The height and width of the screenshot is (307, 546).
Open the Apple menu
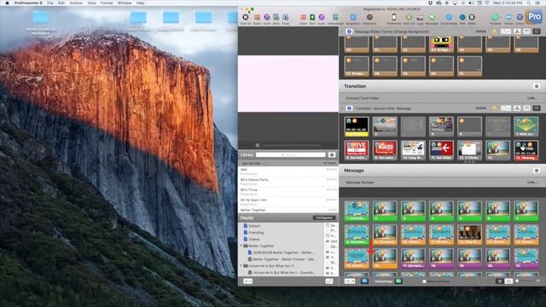[7, 3]
